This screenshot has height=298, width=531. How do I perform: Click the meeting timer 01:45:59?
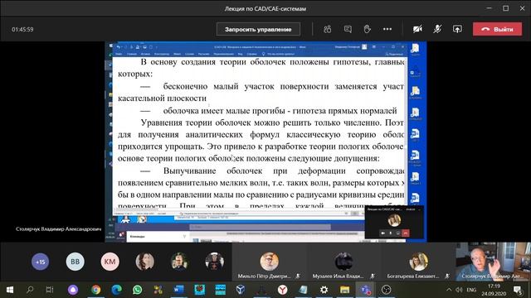[22, 30]
